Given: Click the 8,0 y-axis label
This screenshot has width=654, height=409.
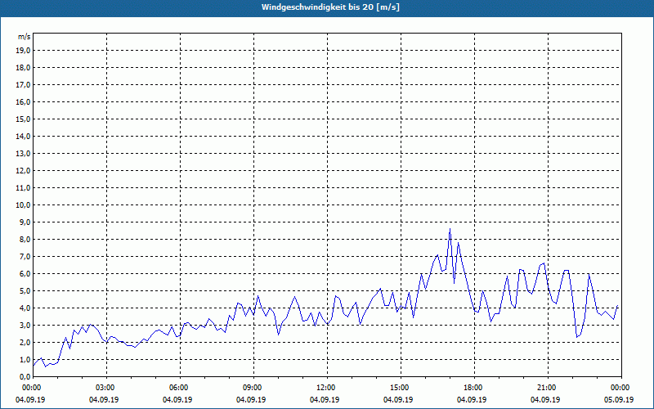Looking at the screenshot, I should coord(25,239).
